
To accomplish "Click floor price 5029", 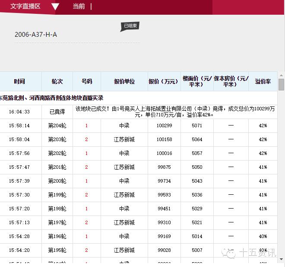I will coord(197,209).
